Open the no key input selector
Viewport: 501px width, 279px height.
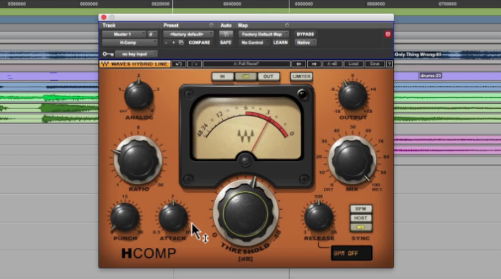(136, 54)
